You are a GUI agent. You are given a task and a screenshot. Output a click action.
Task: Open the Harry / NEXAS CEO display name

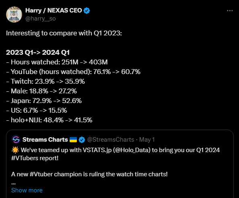(54, 10)
